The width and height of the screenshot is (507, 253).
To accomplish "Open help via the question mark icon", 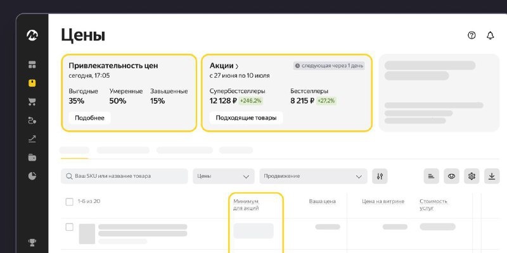I will click(472, 35).
